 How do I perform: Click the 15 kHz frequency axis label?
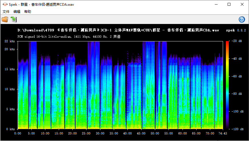[x=10, y=69]
